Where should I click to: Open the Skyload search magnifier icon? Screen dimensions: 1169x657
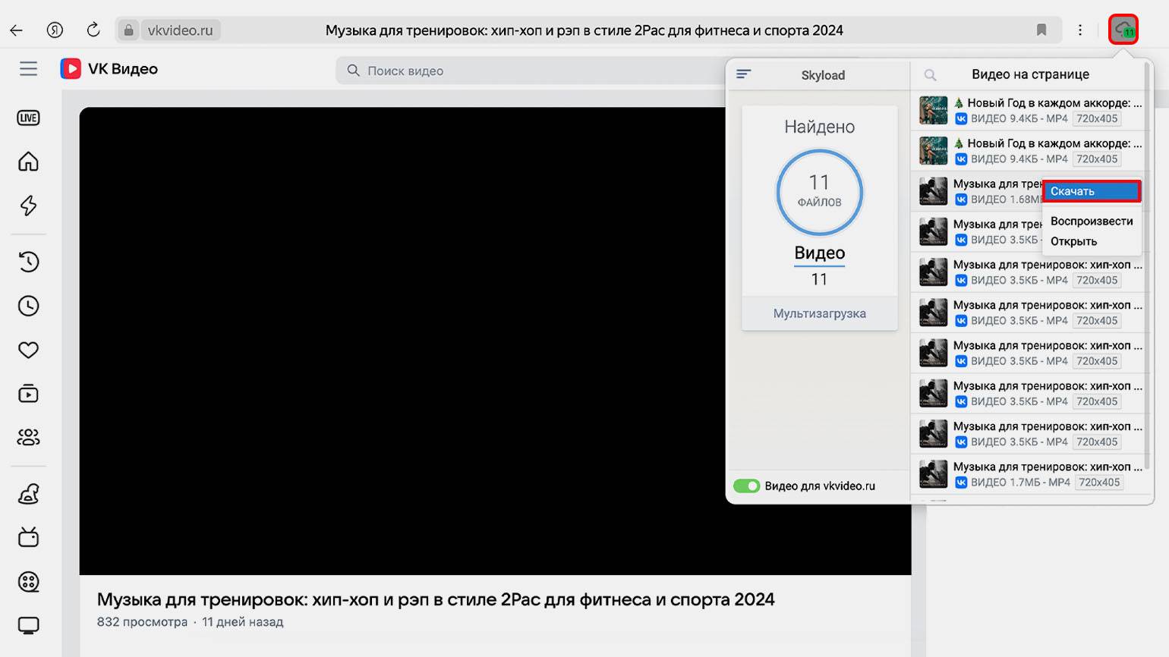930,75
